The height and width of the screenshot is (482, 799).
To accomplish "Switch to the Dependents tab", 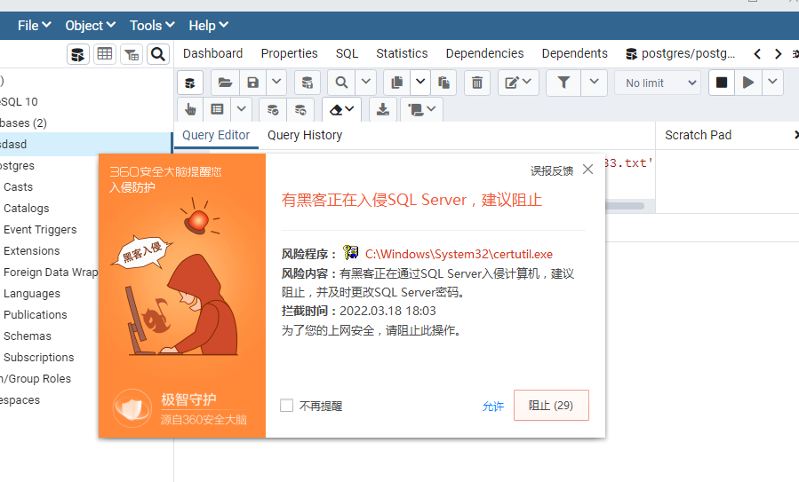I will (574, 53).
